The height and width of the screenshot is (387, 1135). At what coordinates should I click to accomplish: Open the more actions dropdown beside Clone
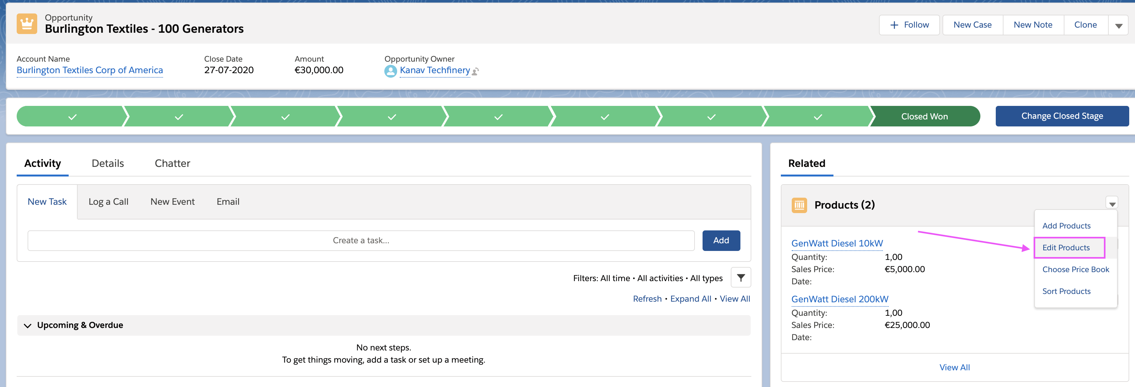[x=1118, y=26]
